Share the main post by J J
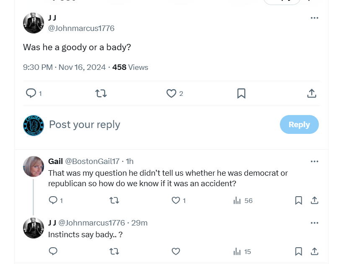This screenshot has height=264, width=344. coord(311,93)
